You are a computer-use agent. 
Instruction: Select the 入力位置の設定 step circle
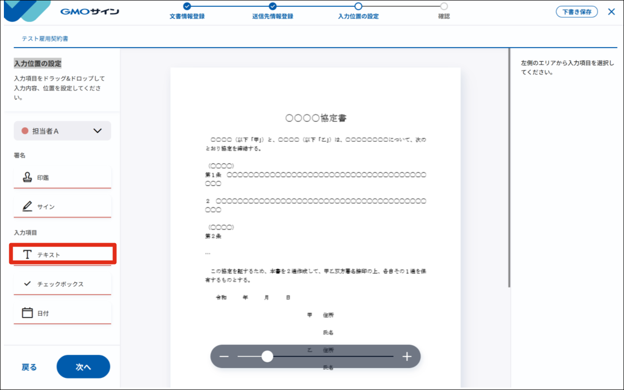[358, 6]
